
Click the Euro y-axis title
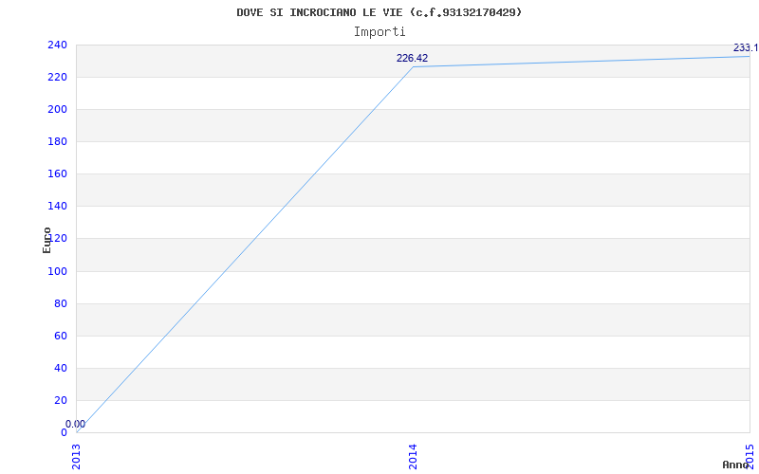(46, 241)
